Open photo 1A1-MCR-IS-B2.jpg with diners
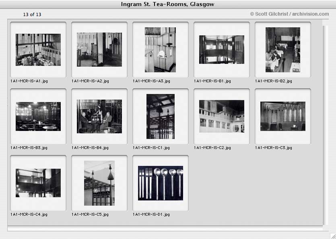 (x=283, y=50)
